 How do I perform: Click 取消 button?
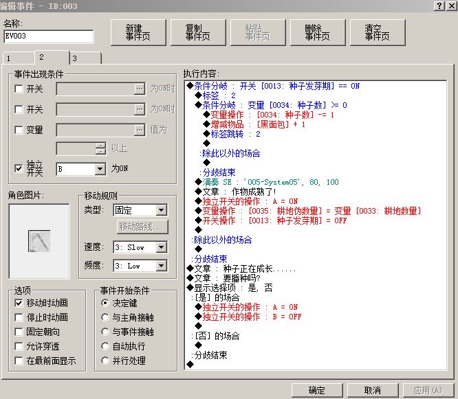click(x=373, y=390)
